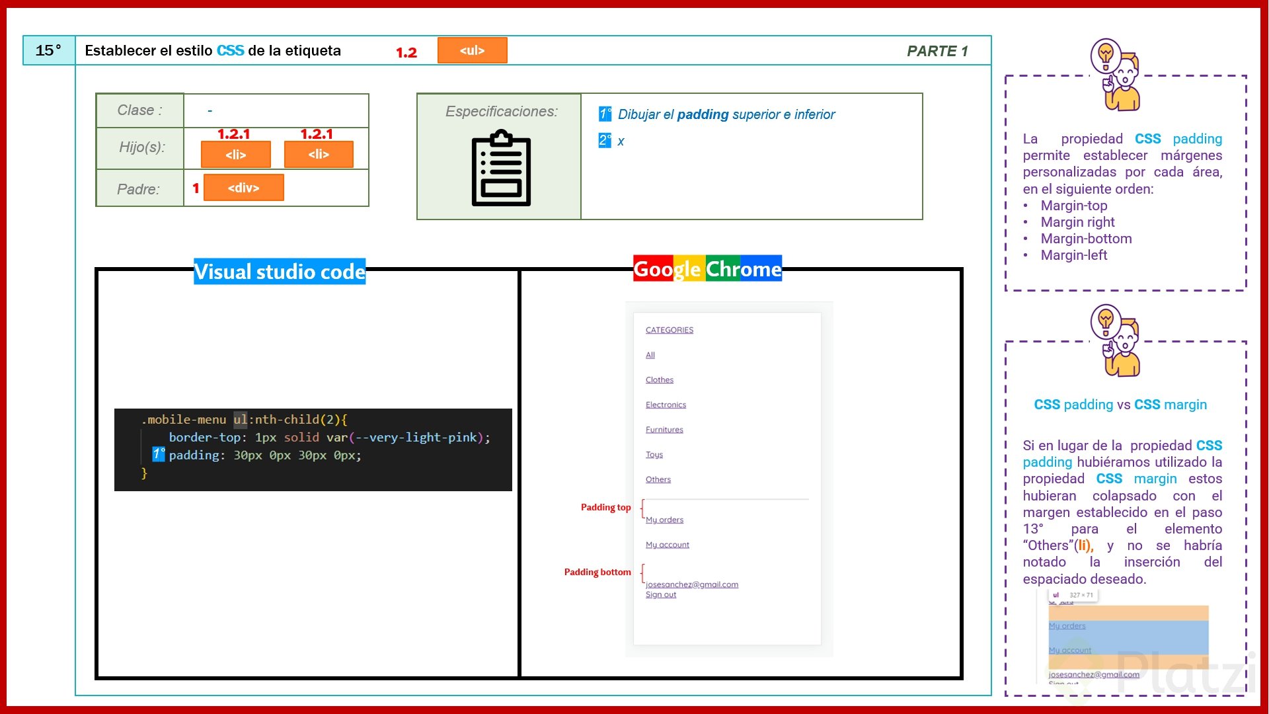This screenshot has height=714, width=1269.
Task: Click the josesanchez@gmail.com account email
Action: [x=691, y=584]
